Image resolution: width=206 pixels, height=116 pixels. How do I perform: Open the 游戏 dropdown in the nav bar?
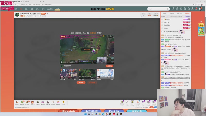[37, 9]
